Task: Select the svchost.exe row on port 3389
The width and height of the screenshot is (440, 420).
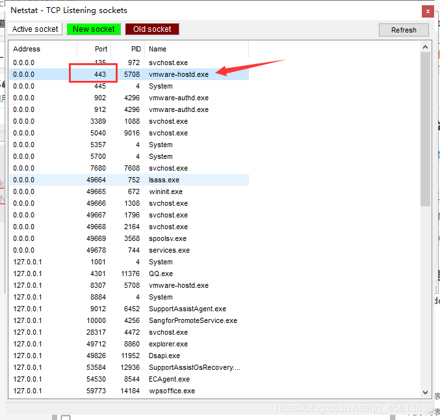Action: (x=129, y=121)
